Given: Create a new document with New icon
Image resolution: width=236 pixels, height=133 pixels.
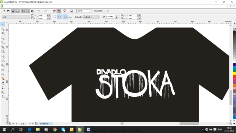Looking at the screenshot, I should click(4, 11).
